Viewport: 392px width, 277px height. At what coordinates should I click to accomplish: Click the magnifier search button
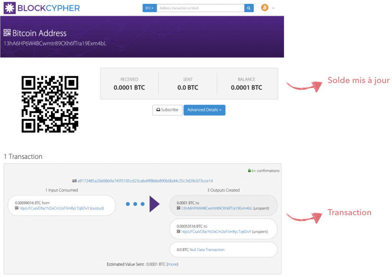[249, 8]
